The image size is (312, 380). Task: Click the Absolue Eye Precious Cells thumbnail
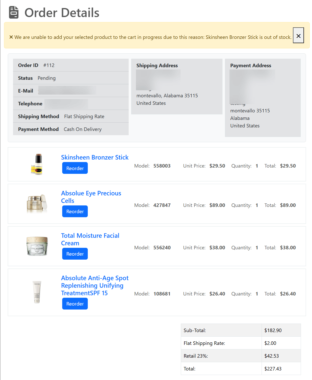click(x=37, y=204)
